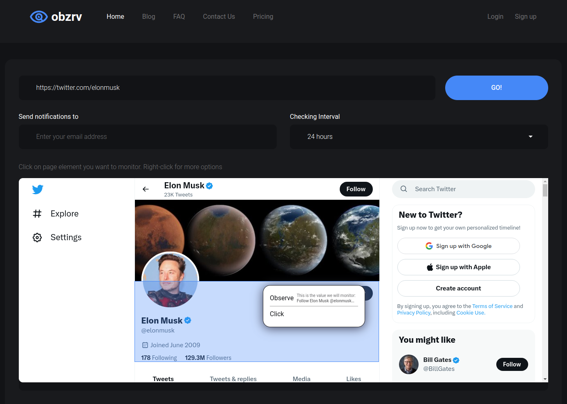The width and height of the screenshot is (567, 404).
Task: Click the 129.3M Followers link
Action: tap(208, 358)
